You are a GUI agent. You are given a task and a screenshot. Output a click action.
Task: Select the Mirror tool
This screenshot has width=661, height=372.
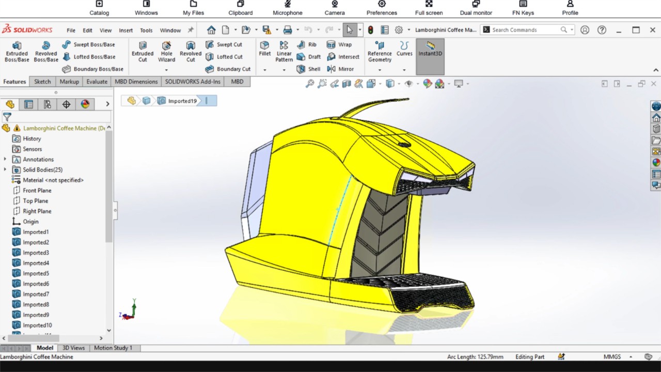tap(340, 69)
